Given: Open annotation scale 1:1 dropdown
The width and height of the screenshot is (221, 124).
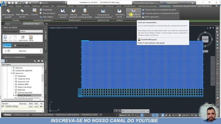Looking at the screenshot, I should (x=174, y=115).
